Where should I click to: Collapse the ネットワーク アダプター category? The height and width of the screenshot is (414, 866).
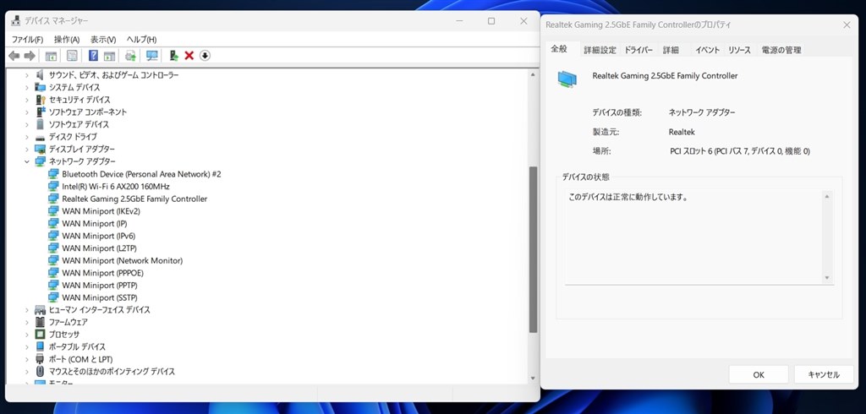click(x=26, y=161)
